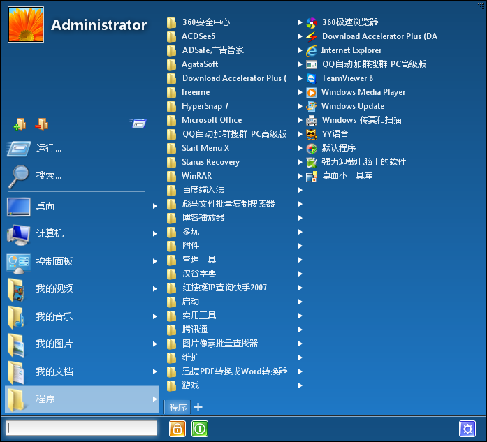The height and width of the screenshot is (442, 487).
Task: Expand arrow for 博客播放器 folder
Action: click(300, 218)
